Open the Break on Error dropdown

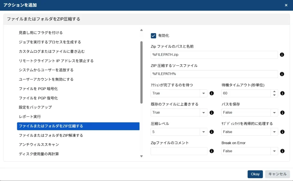click(274, 151)
